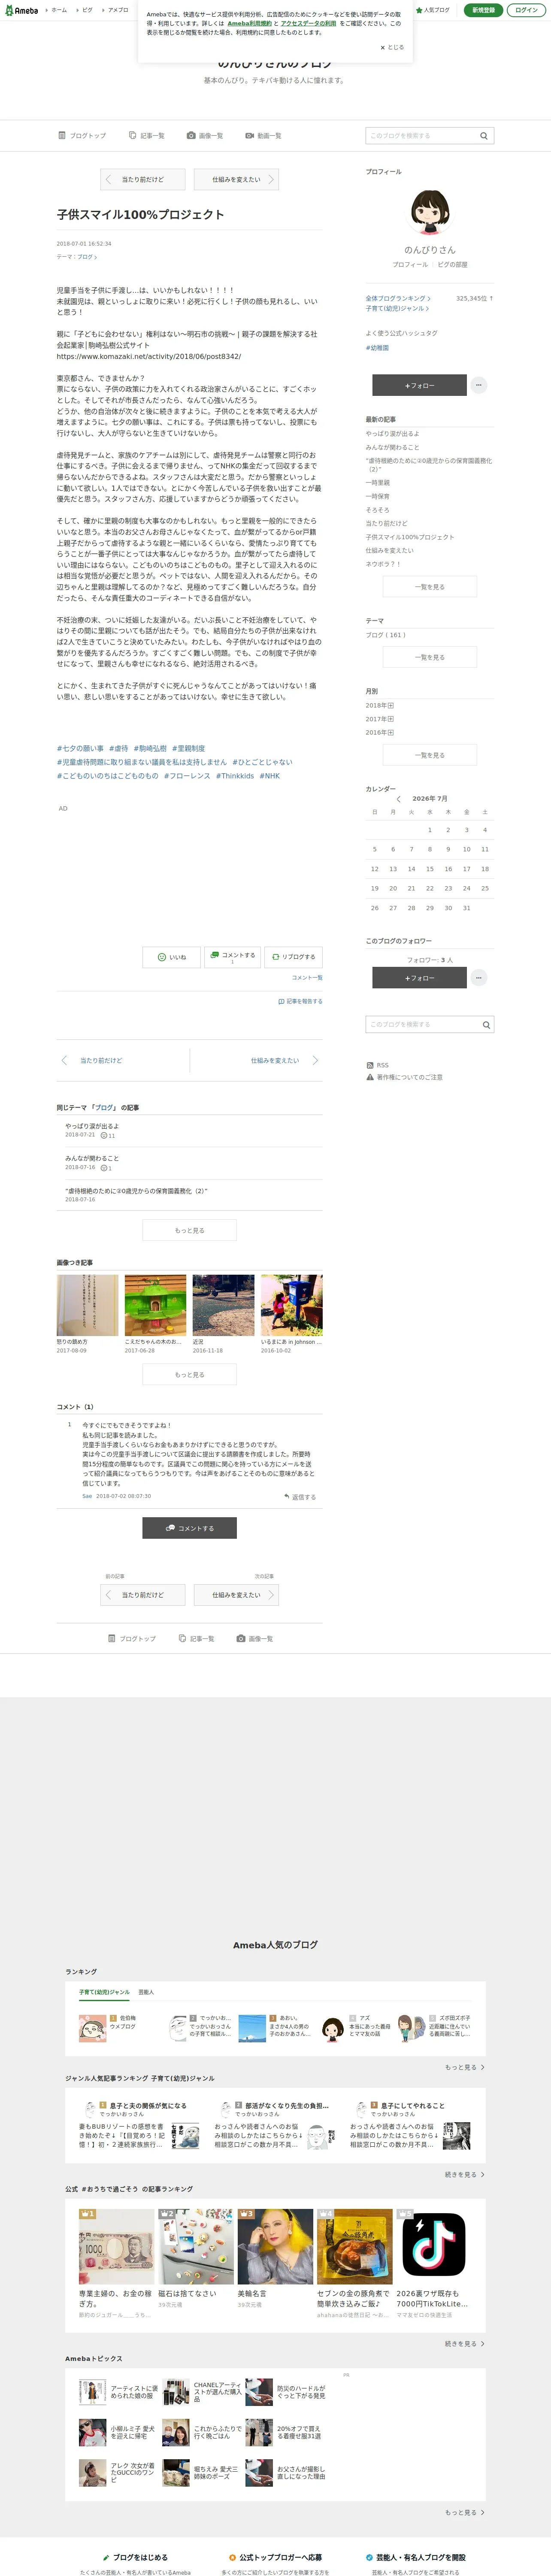Viewport: 551px width, 2576px height.
Task: Select day 18 in the calendar
Action: [485, 869]
